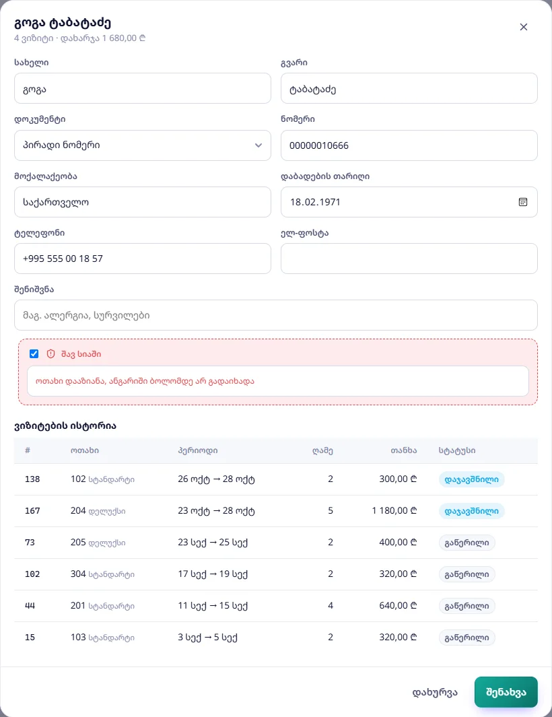Click the დაჯავშნილი status of visit 167
Image resolution: width=552 pixels, height=717 pixels.
(x=471, y=511)
